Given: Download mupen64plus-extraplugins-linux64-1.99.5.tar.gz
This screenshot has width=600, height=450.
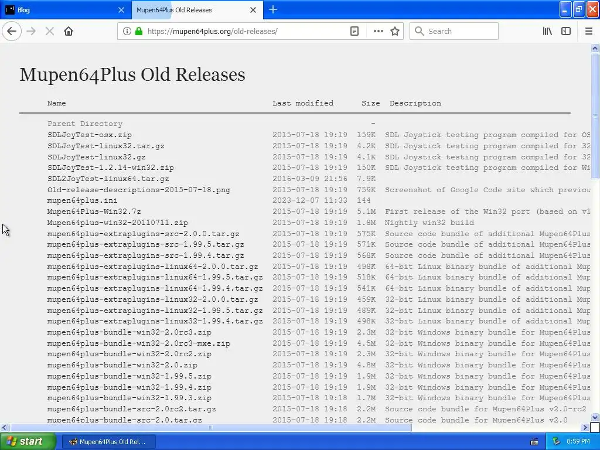Looking at the screenshot, I should pos(155,277).
